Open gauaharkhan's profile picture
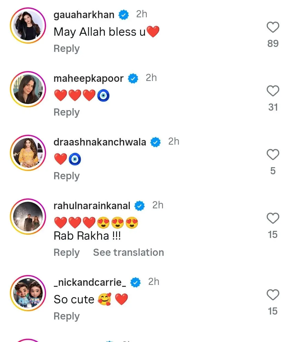 (x=28, y=26)
